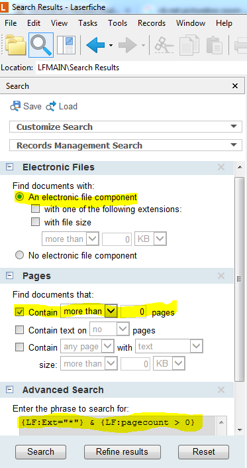This screenshot has width=247, height=468.
Task: Click the Refine results button
Action: pyautogui.click(x=123, y=451)
